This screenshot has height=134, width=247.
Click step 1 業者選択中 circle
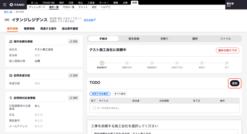click(x=102, y=63)
